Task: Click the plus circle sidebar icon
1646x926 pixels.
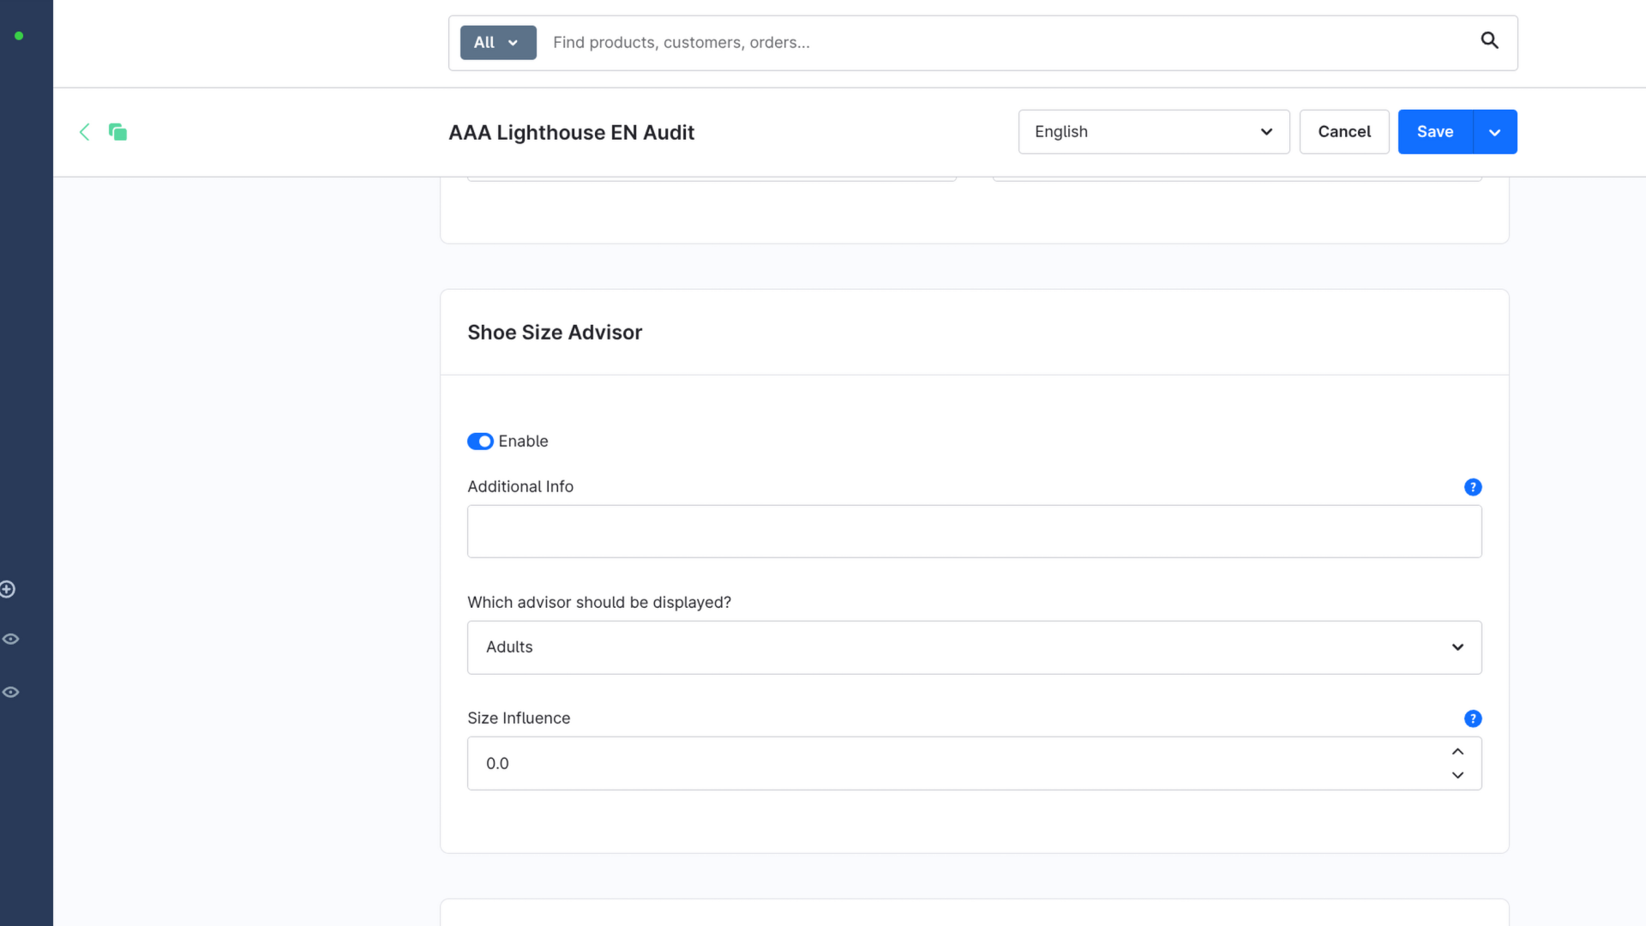Action: (8, 589)
